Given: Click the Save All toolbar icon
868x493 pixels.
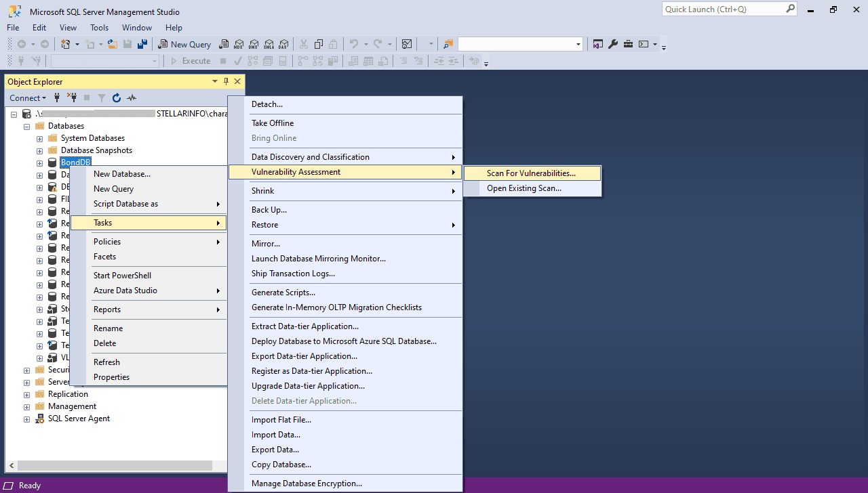Looking at the screenshot, I should coord(142,44).
